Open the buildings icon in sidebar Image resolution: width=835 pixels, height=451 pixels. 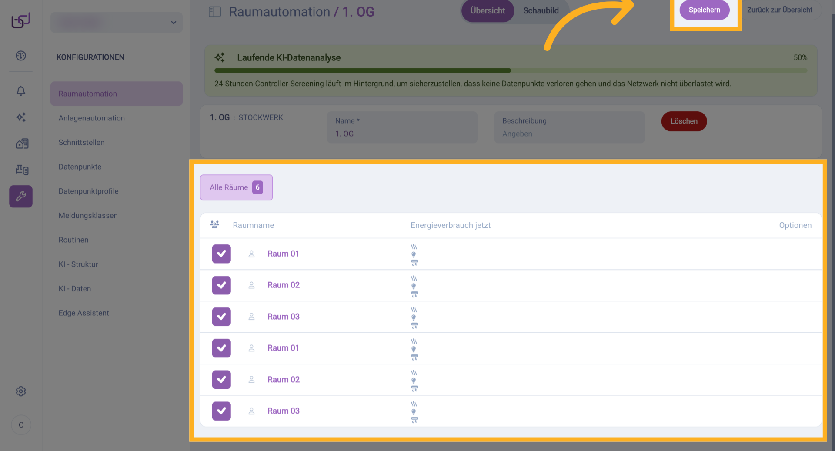point(22,144)
